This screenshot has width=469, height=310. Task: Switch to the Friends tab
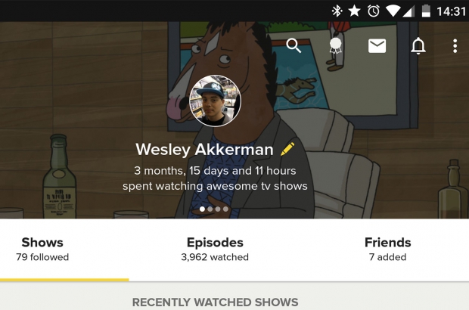pyautogui.click(x=387, y=249)
